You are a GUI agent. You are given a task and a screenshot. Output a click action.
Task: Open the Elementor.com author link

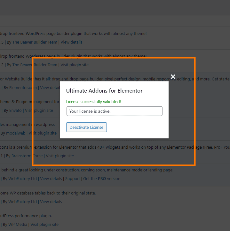pyautogui.click(x=23, y=88)
